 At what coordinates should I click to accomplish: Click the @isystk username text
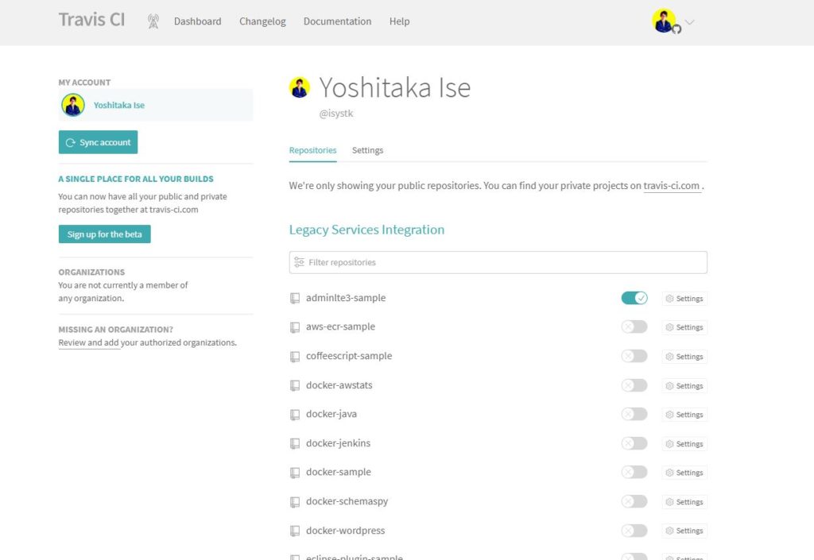click(x=336, y=113)
